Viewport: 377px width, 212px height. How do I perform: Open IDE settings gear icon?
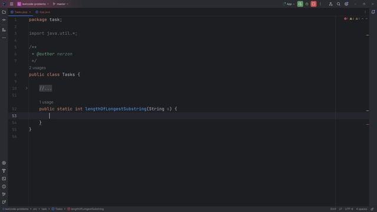pos(346,4)
